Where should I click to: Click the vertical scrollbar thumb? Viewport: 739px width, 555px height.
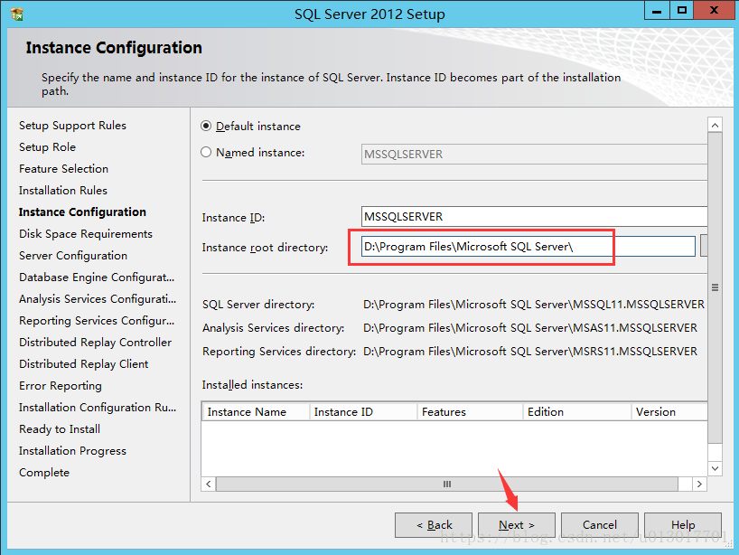click(x=715, y=287)
